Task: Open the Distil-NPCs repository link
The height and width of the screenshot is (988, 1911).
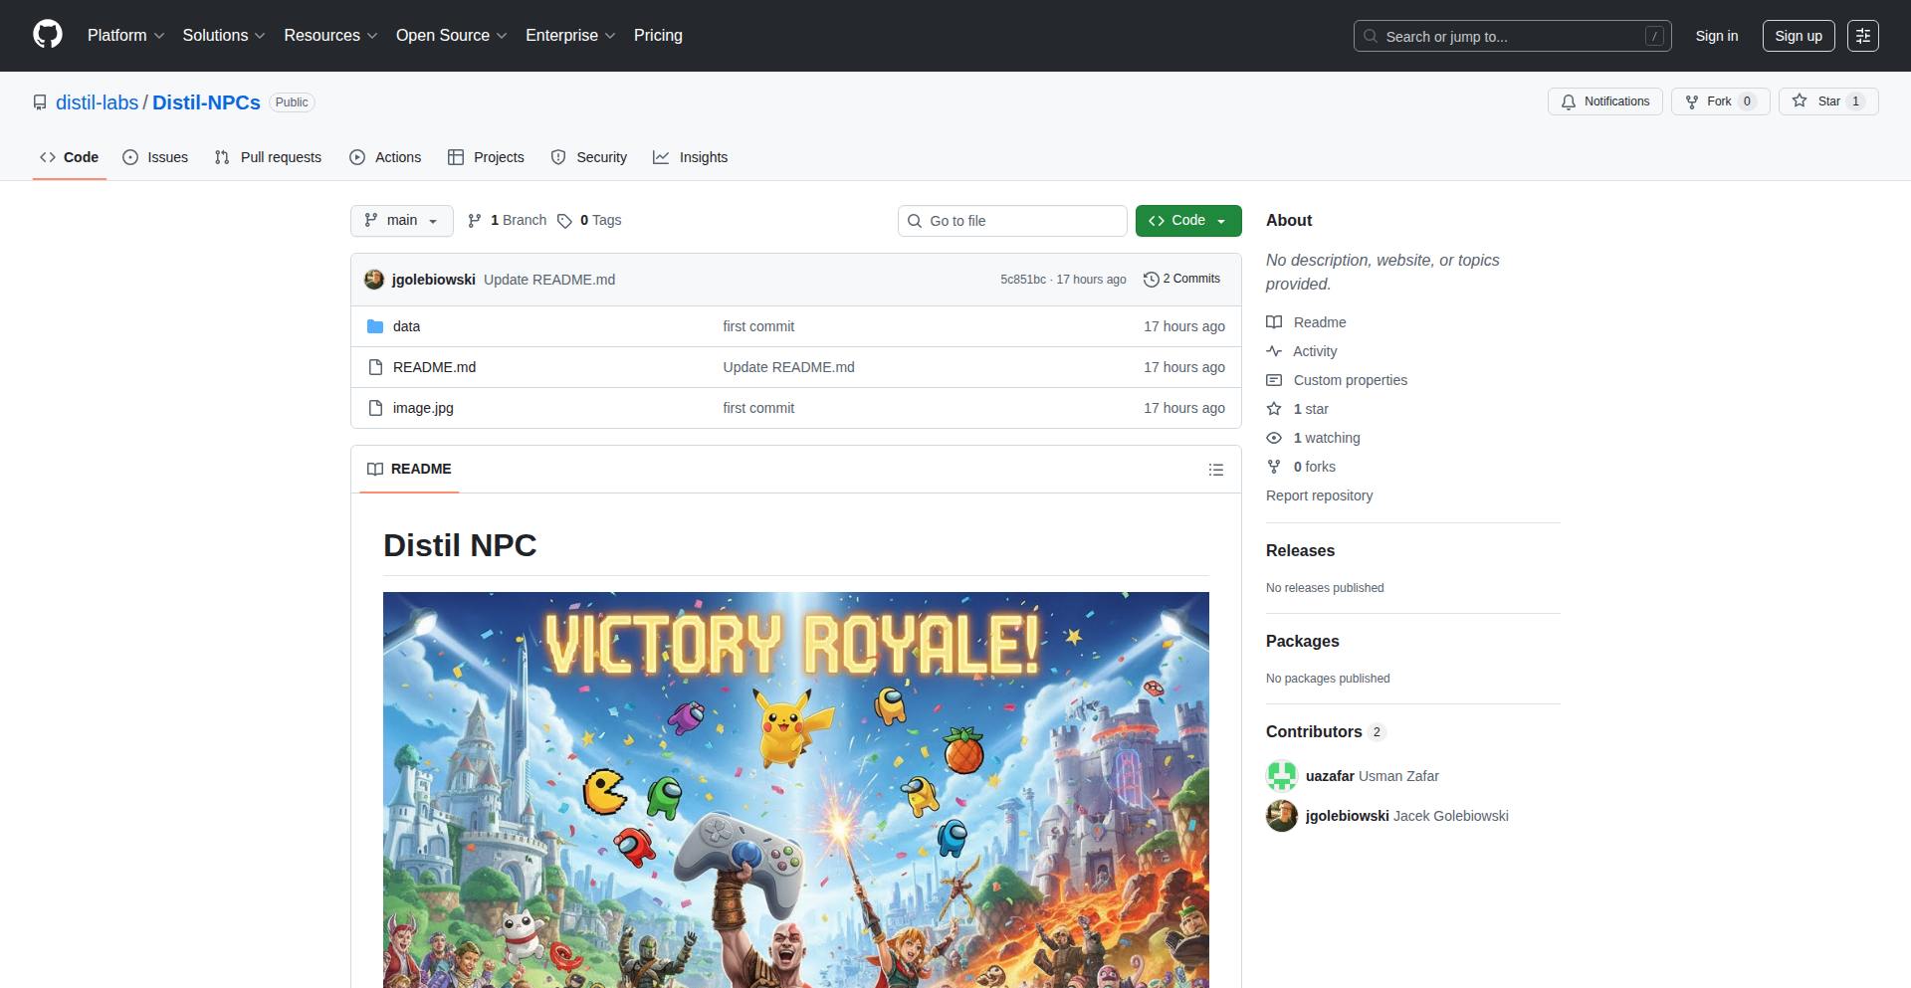Action: 206,102
